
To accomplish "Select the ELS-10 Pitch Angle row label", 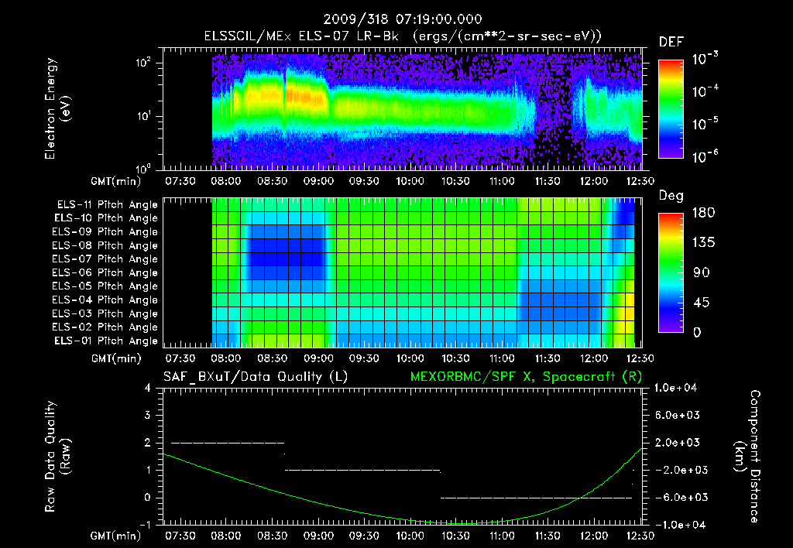I will [x=106, y=218].
